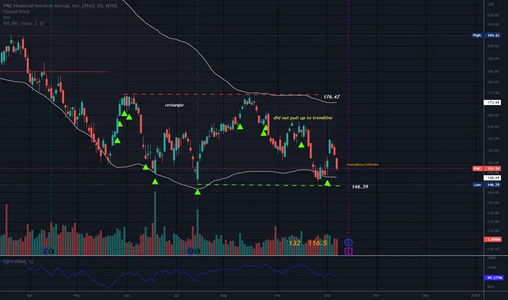Select the 'marubozu/shaven' annotation
The height and width of the screenshot is (300, 508).
click(362, 164)
